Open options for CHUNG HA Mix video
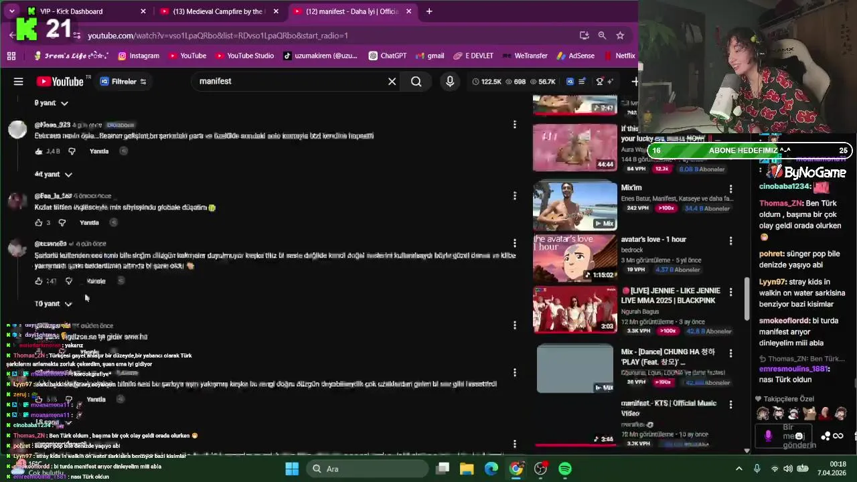Image resolution: width=857 pixels, height=482 pixels. pos(730,353)
